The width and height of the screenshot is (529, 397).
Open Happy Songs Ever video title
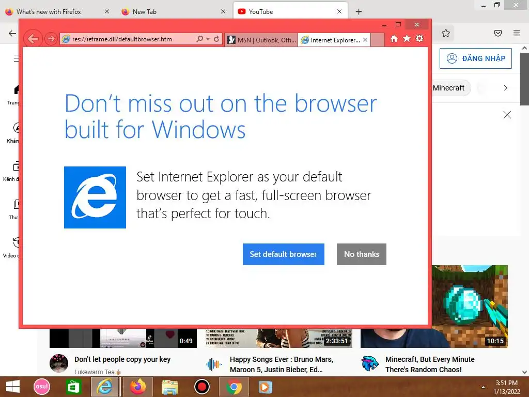click(x=282, y=364)
